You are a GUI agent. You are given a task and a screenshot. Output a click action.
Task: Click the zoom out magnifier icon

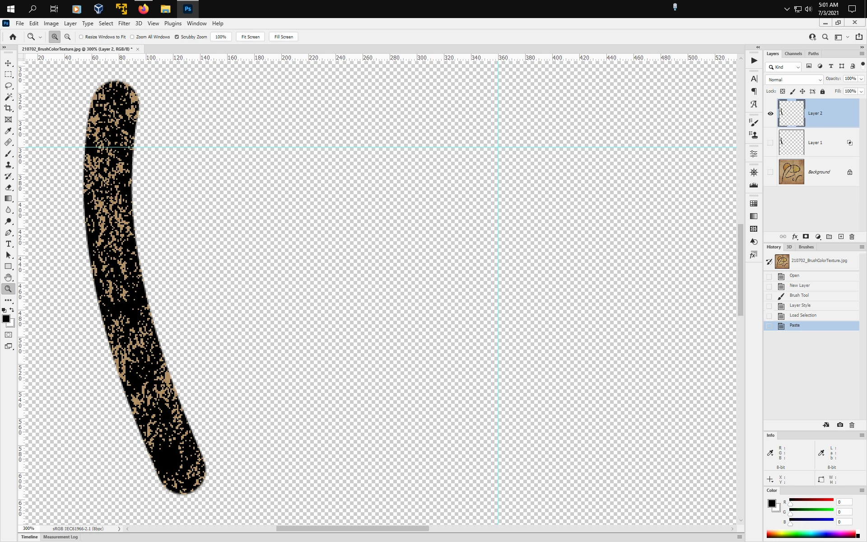coord(67,37)
